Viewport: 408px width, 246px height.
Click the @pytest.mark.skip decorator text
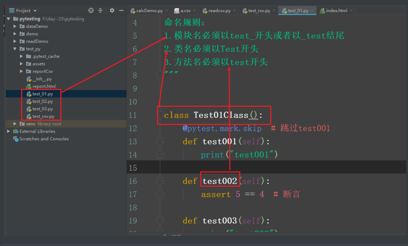(222, 128)
